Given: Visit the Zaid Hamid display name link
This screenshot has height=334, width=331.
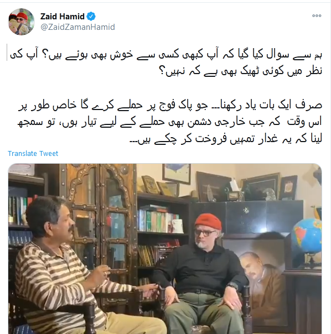Looking at the screenshot, I should 63,17.
